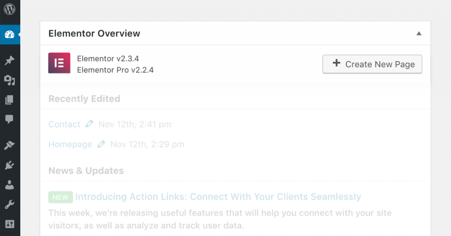Viewport: 451px width, 236px height.
Task: Open the Introducing Action Links article
Action: click(x=218, y=197)
